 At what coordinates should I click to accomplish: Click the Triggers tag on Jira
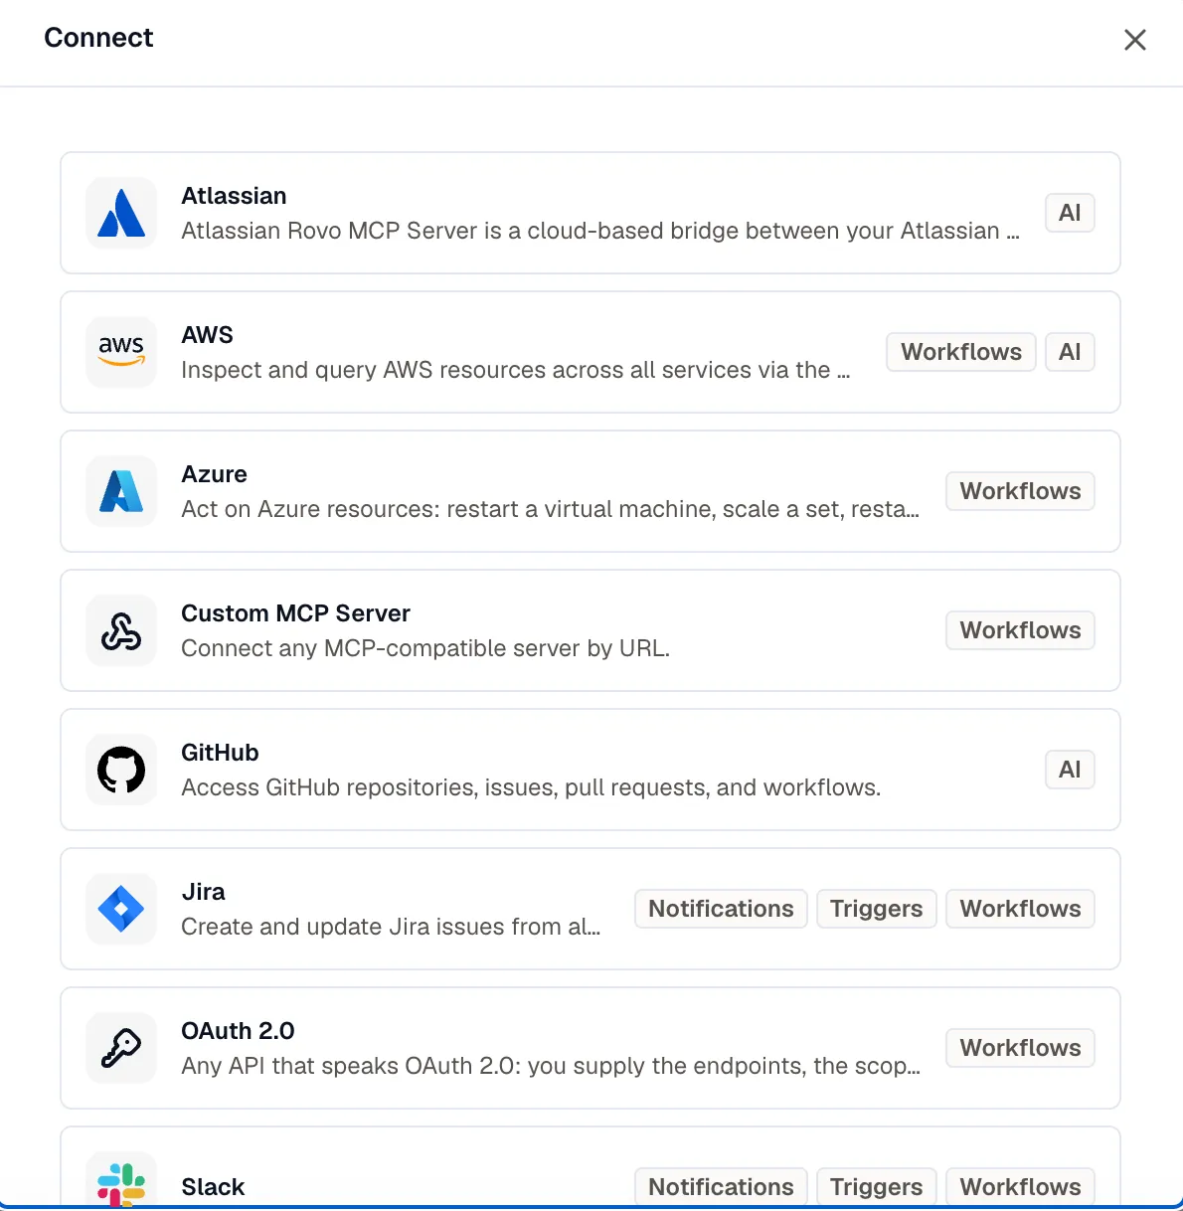(x=876, y=909)
